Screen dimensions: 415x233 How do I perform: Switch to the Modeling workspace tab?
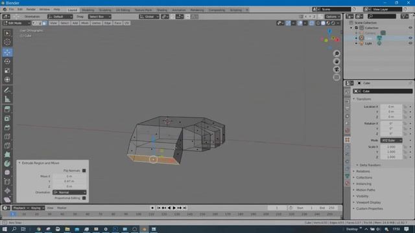88,10
